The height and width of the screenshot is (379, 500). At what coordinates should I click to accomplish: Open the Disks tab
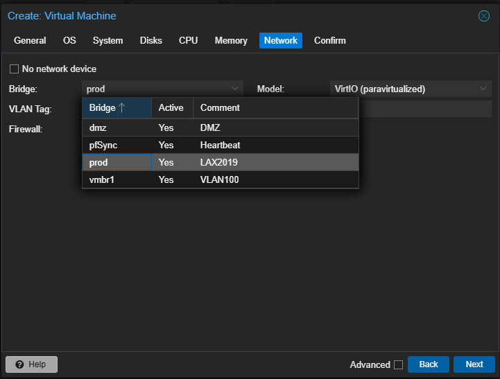pyautogui.click(x=150, y=40)
